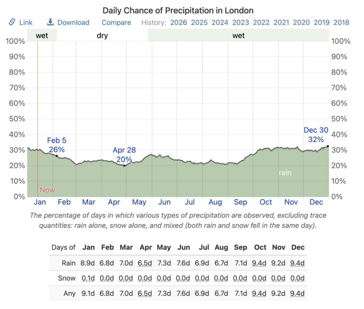Click the Oct month axis label
This screenshot has height=309, width=364.
266,202
